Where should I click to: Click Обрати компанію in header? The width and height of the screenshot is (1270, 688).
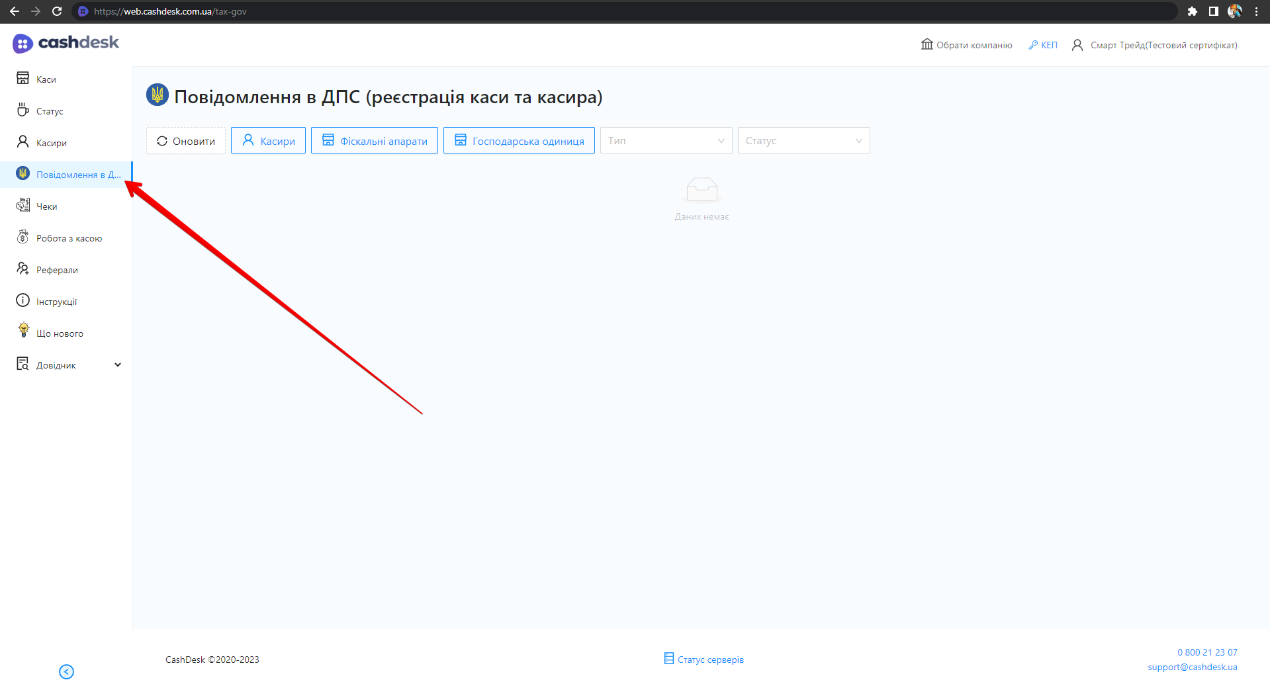click(967, 45)
